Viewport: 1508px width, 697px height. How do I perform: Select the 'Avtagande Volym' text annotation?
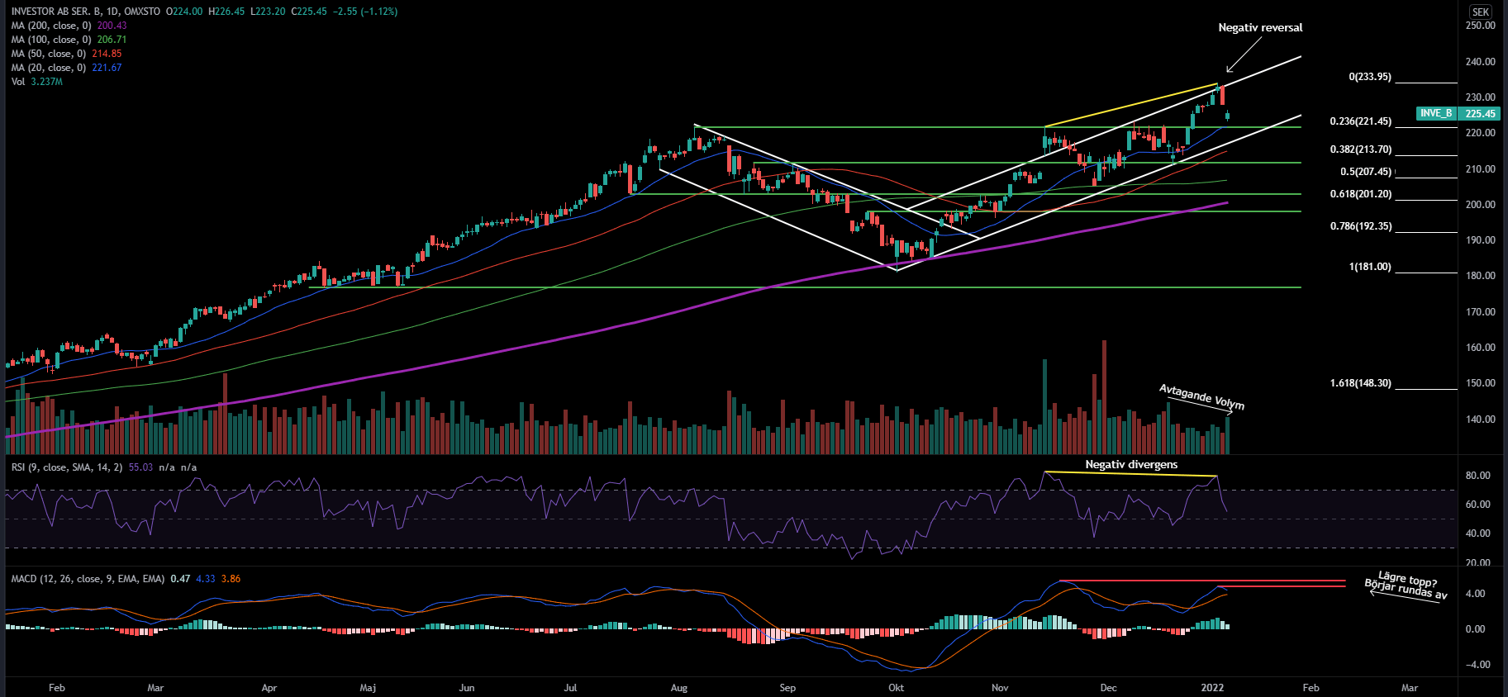click(x=1201, y=396)
